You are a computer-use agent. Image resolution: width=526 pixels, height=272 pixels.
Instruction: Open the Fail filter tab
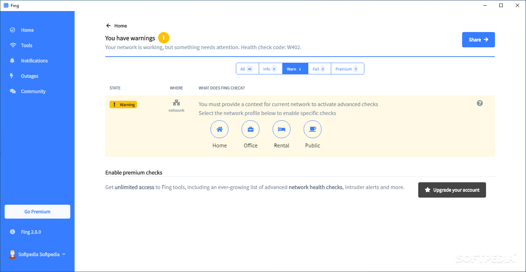319,69
